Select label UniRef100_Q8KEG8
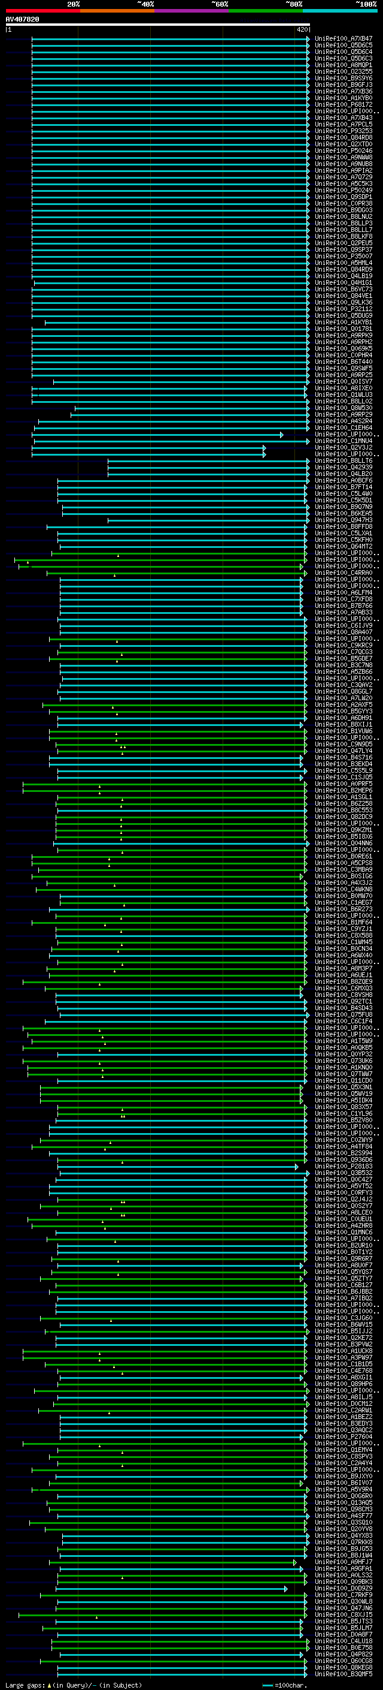Viewport: 383px width, 1690px height. [344, 1667]
